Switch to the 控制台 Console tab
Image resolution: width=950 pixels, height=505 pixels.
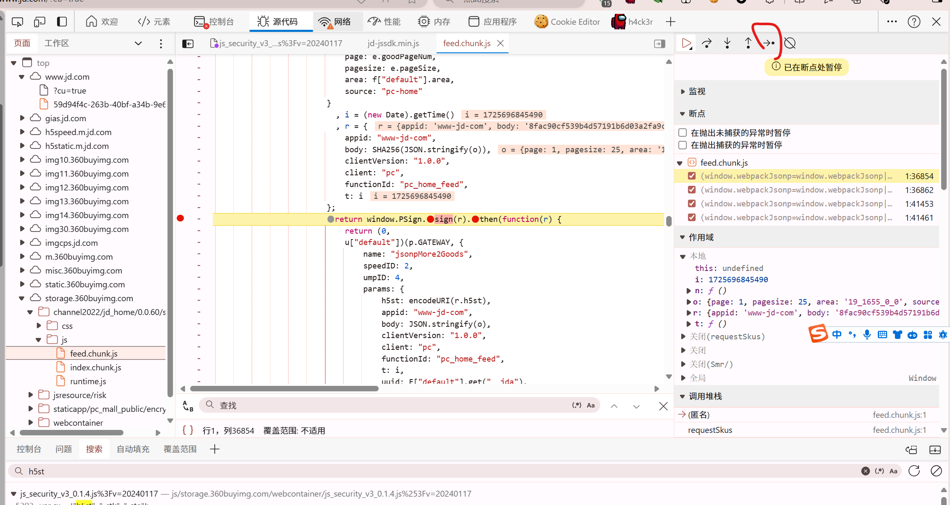[x=214, y=22]
